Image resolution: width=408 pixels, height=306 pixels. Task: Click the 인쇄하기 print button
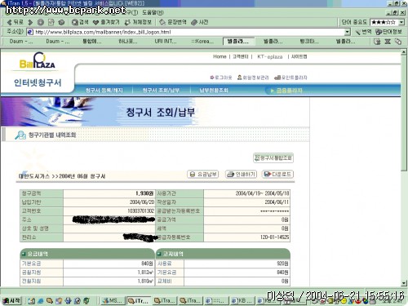[242, 174]
